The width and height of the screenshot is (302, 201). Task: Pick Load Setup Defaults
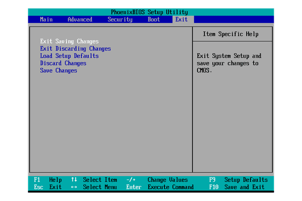tap(69, 56)
